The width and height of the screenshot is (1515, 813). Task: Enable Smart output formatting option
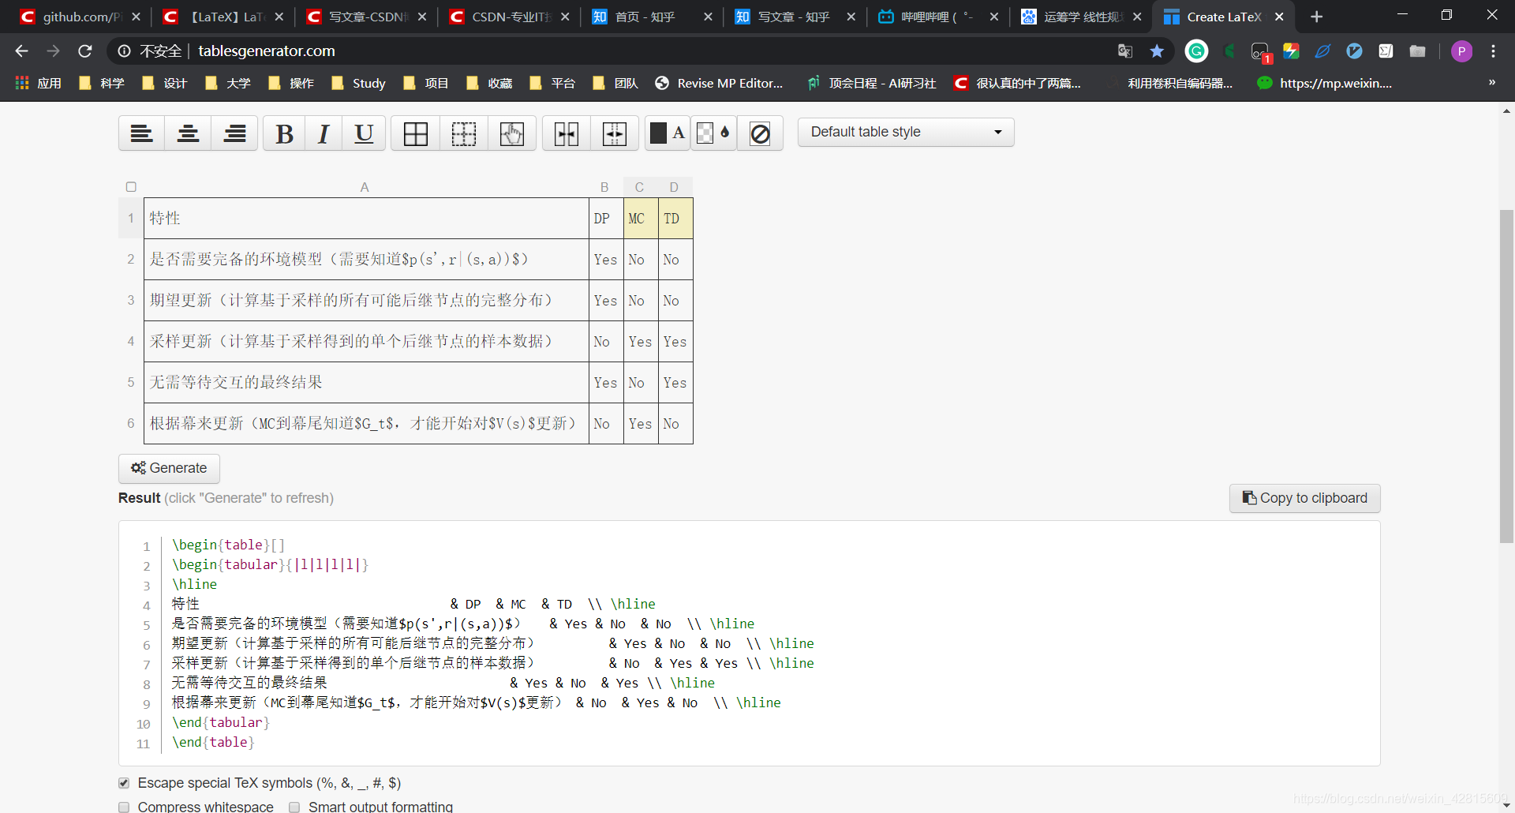(294, 807)
